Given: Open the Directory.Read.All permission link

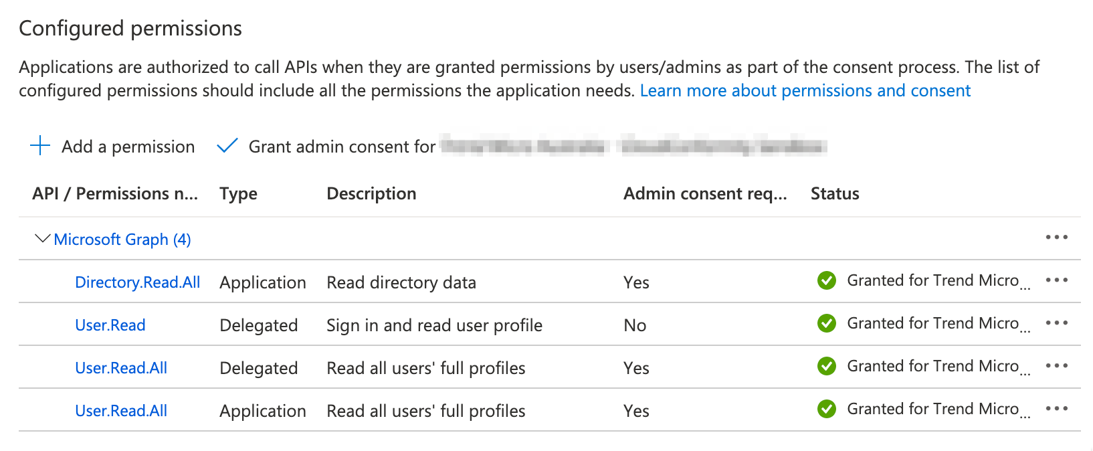Looking at the screenshot, I should (137, 282).
